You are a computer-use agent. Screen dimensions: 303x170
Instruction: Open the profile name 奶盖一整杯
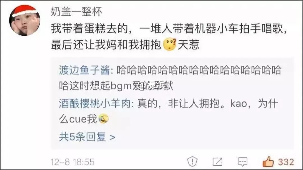pyautogui.click(x=76, y=11)
